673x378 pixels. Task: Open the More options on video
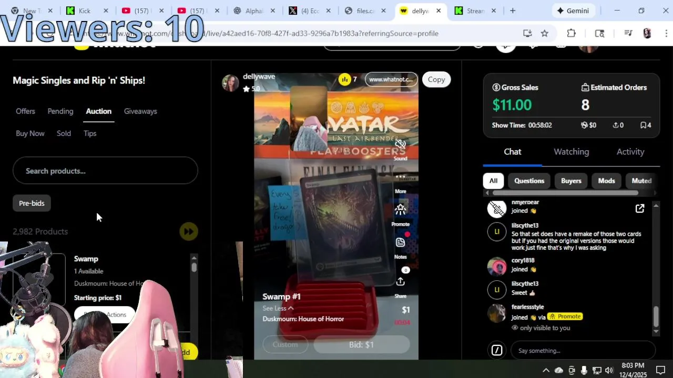[x=400, y=177]
